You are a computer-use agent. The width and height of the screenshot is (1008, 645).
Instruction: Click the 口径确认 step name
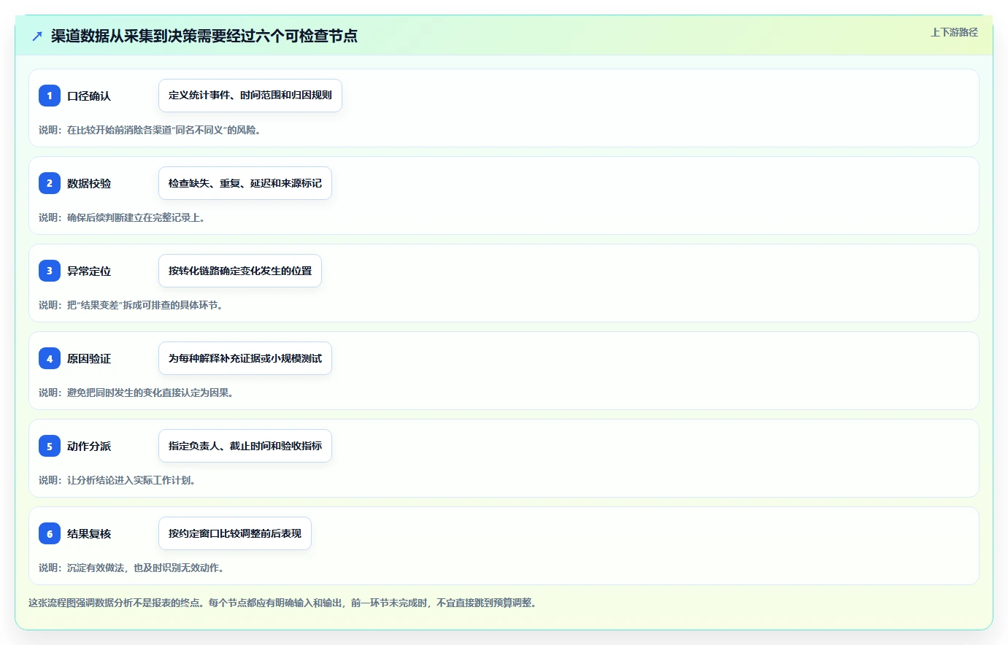89,96
